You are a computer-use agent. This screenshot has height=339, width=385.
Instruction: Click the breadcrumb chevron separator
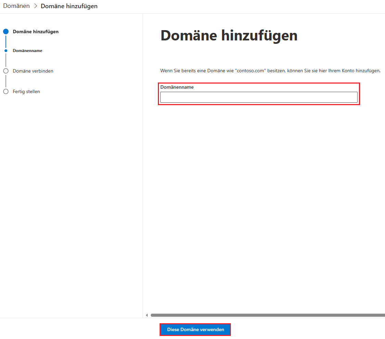pyautogui.click(x=35, y=6)
